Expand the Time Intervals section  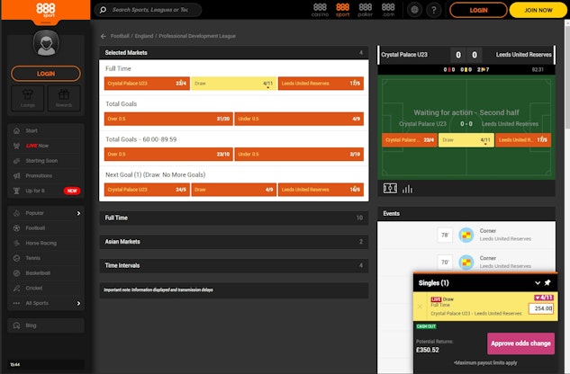tap(234, 265)
